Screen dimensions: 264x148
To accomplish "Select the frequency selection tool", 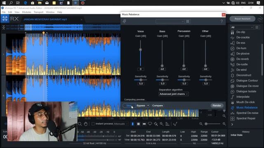I will (x=144, y=124).
